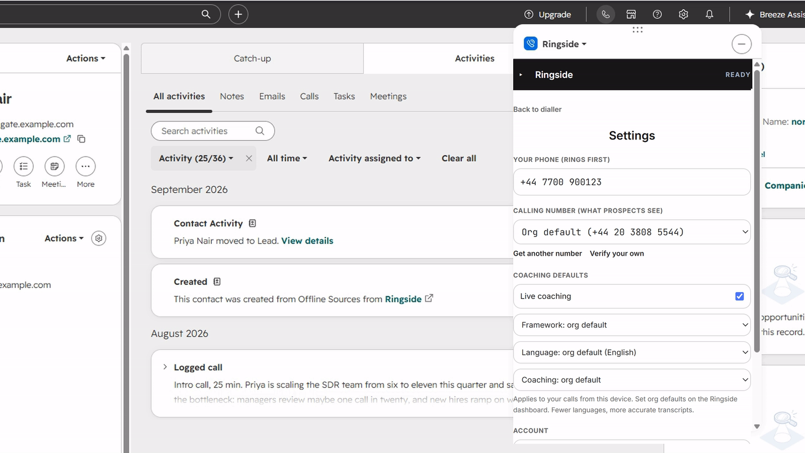
Task: Click the Search activities field
Action: 213,131
